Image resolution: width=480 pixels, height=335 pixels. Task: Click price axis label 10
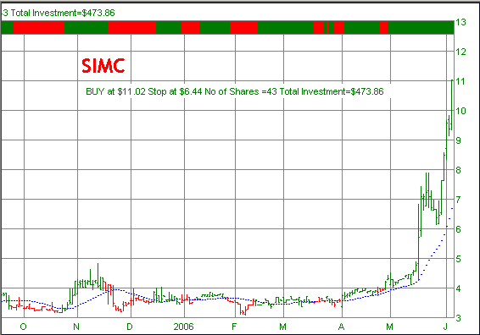(x=460, y=111)
